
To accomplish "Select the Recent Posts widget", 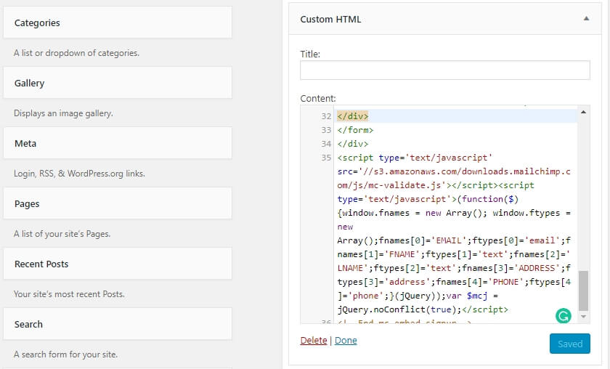I will (118, 264).
